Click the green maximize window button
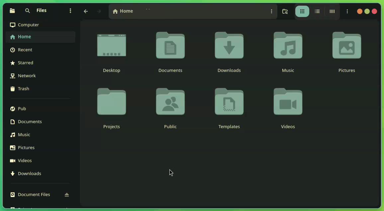Screen dimensions: 384x211 point(367,11)
